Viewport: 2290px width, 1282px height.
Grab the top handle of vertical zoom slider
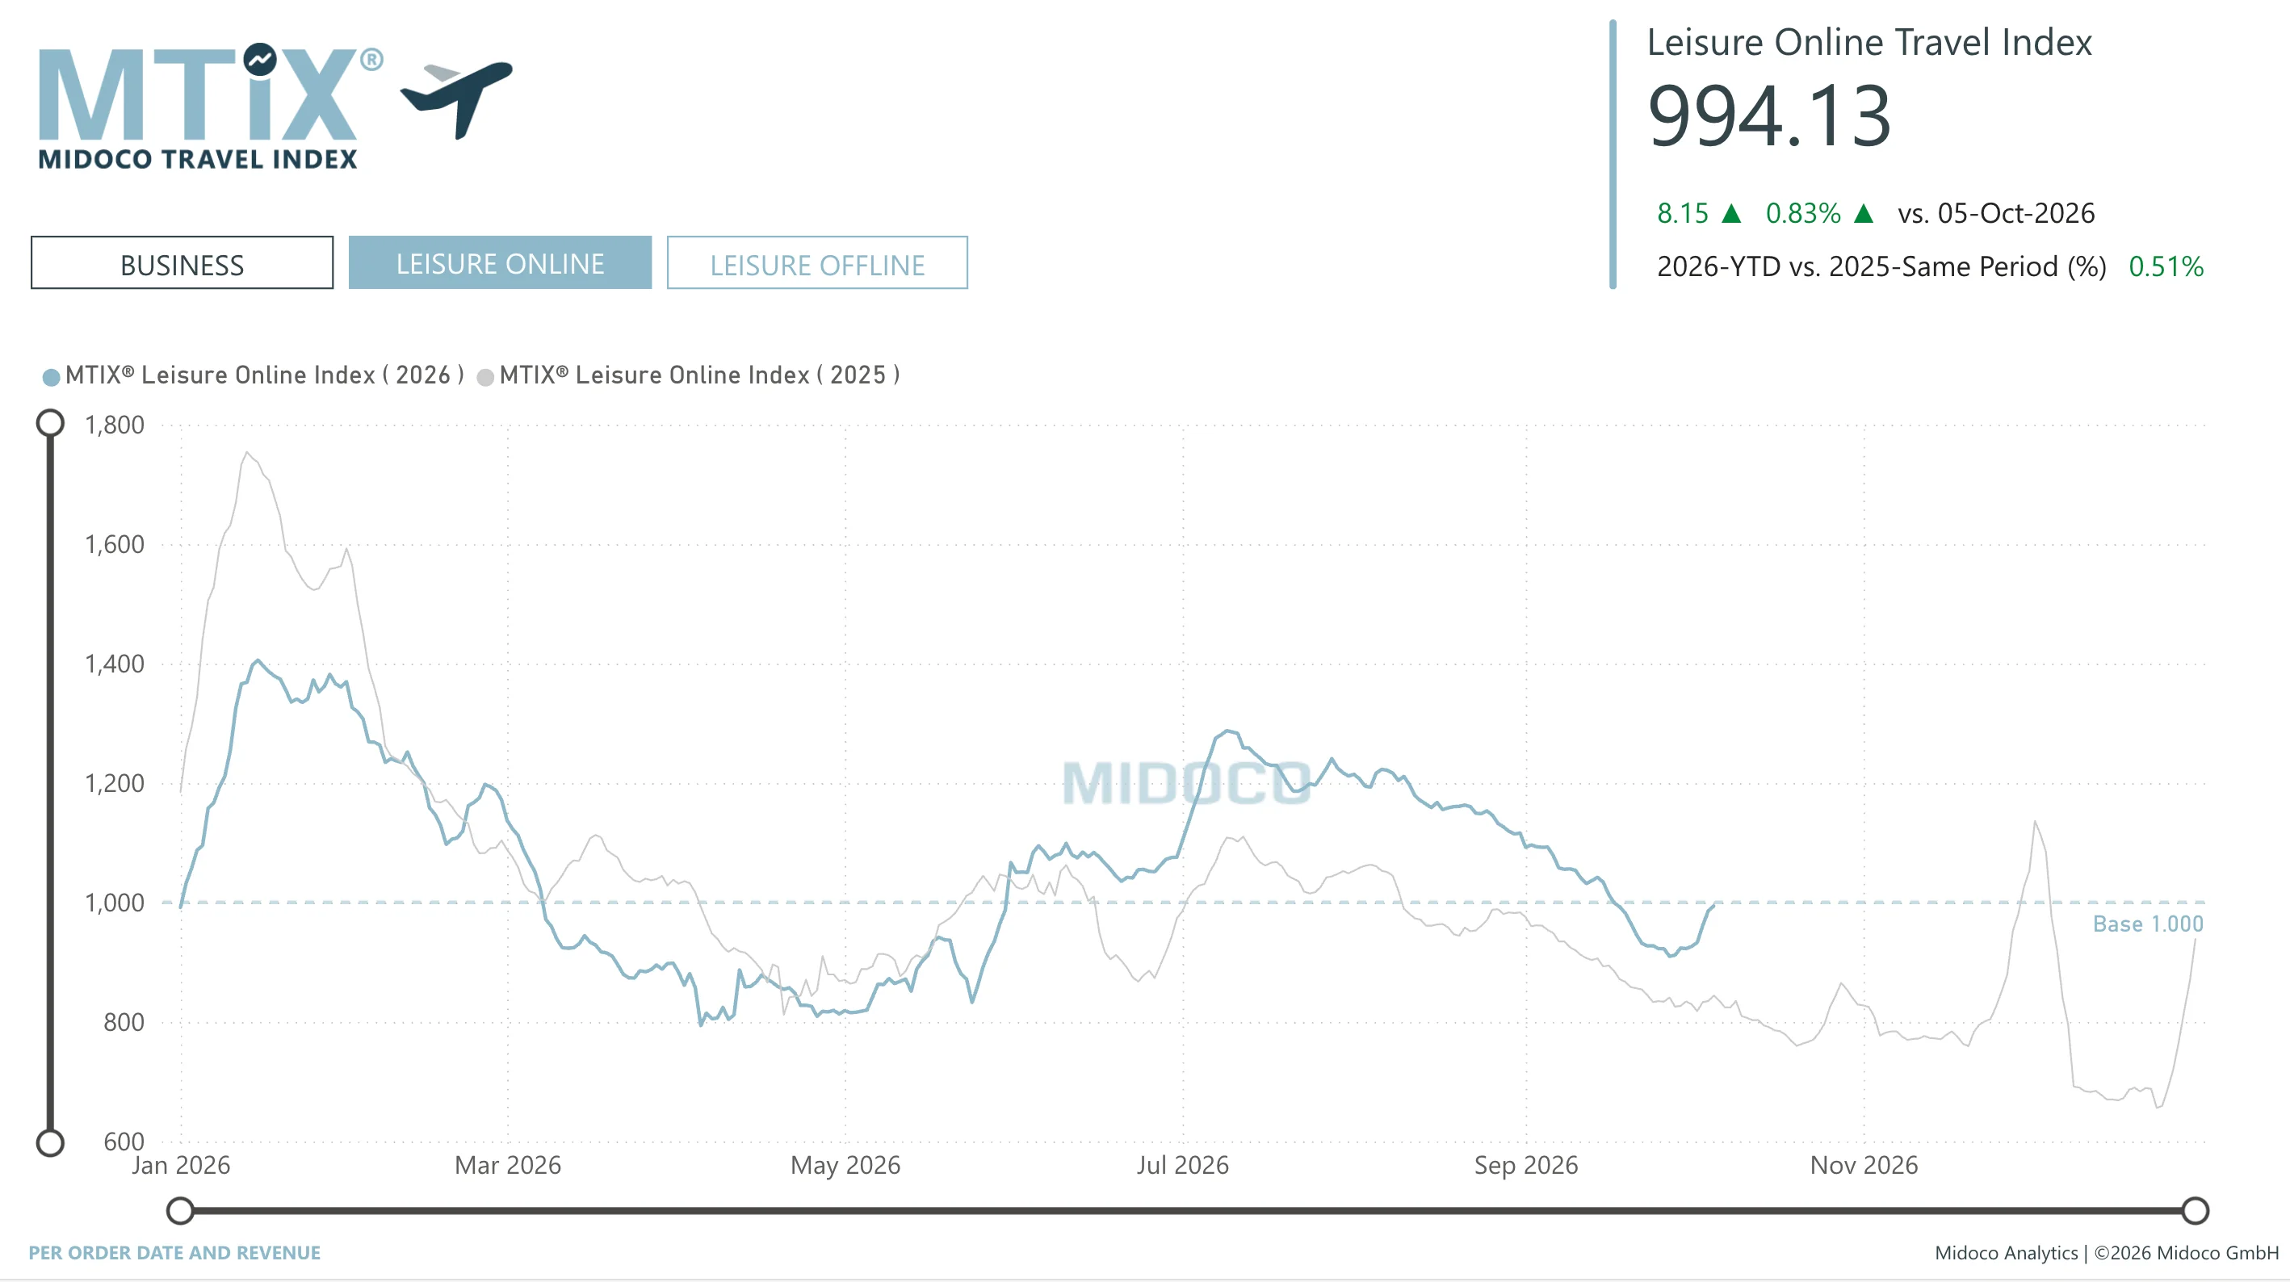tap(50, 423)
